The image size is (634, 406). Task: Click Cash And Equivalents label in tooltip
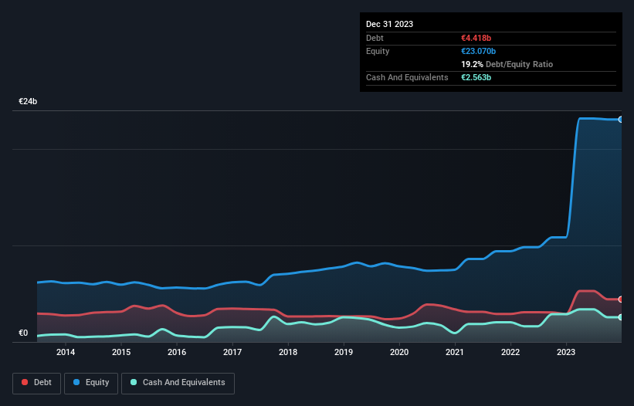(407, 77)
